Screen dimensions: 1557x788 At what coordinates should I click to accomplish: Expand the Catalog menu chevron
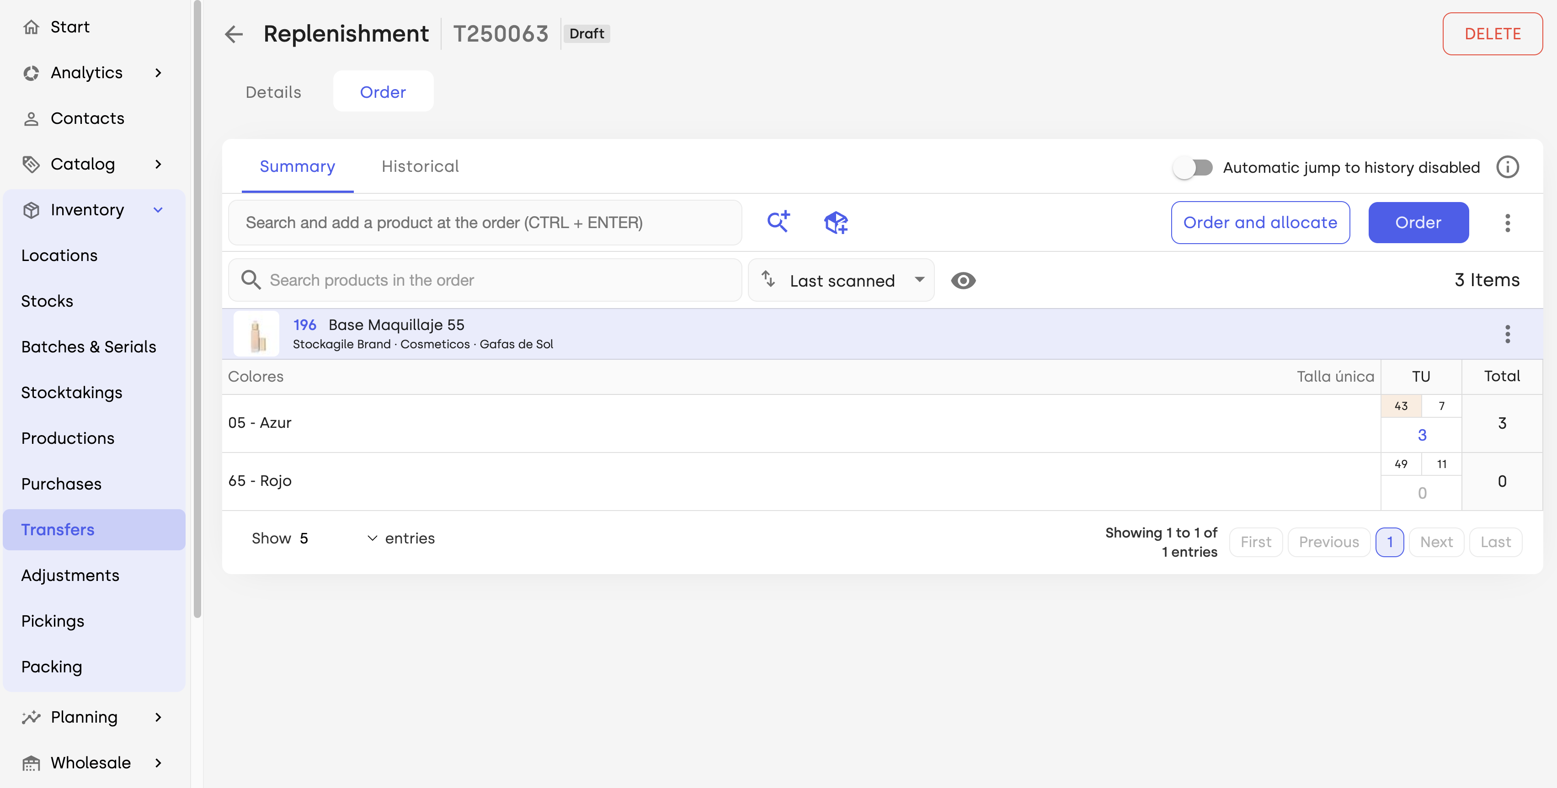point(158,165)
